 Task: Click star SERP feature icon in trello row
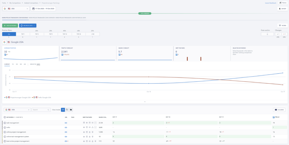[x=84, y=127]
